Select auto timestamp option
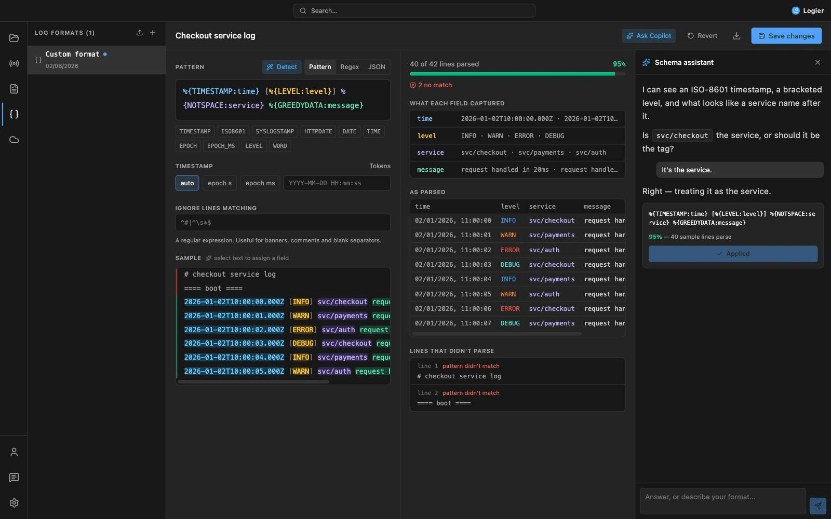 (187, 183)
